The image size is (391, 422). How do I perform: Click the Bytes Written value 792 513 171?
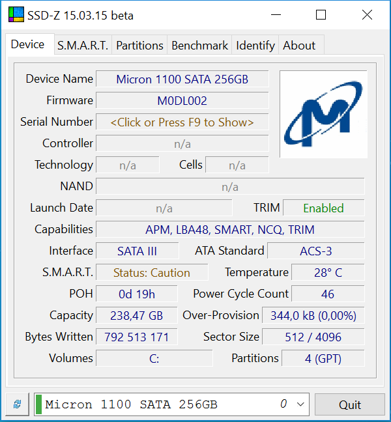[137, 337]
